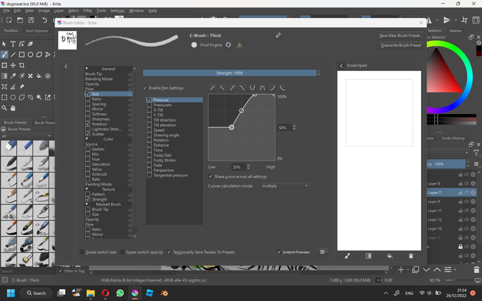Select the Text tool in toolbox

tap(13, 44)
